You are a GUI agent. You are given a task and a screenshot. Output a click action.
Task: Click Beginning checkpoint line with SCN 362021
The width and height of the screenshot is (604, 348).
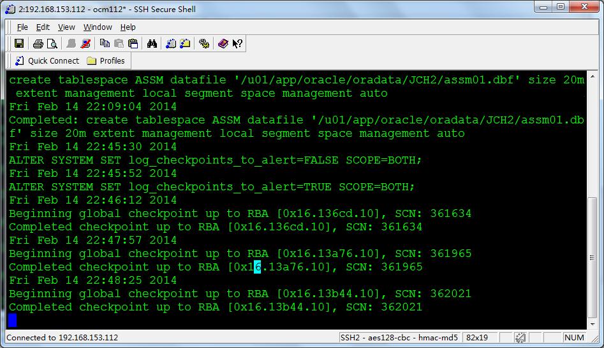[240, 294]
